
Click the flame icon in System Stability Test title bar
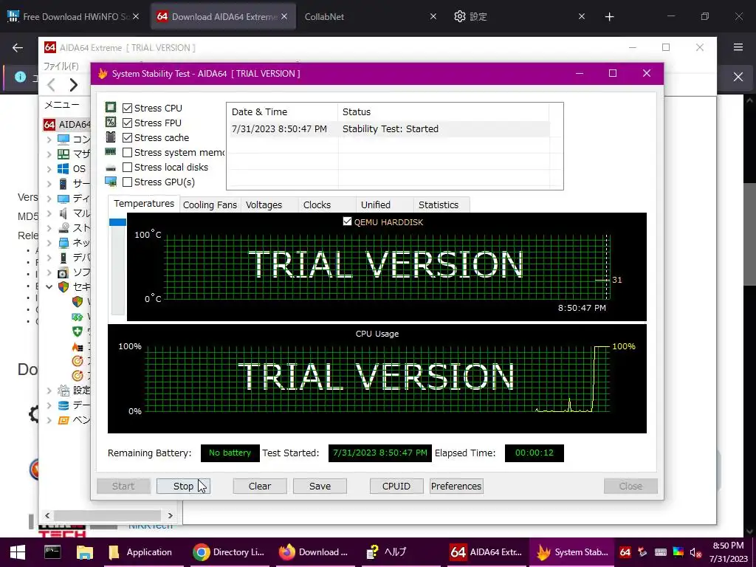(x=102, y=73)
